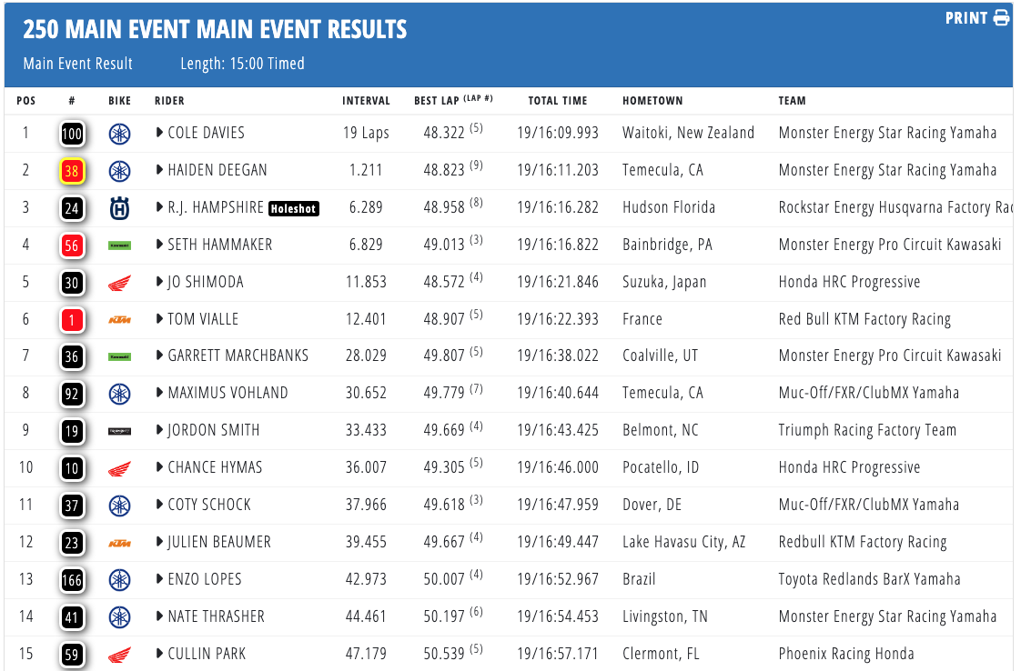Screen dimensions: 1021x671
Task: Click the Print icon button
Action: (x=1001, y=18)
